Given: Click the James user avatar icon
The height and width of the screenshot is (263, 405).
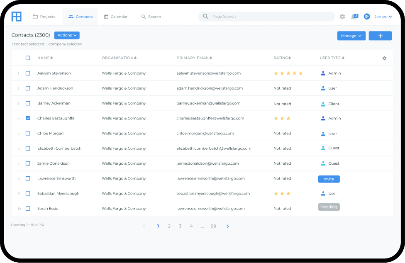Looking at the screenshot, I should click(x=367, y=17).
